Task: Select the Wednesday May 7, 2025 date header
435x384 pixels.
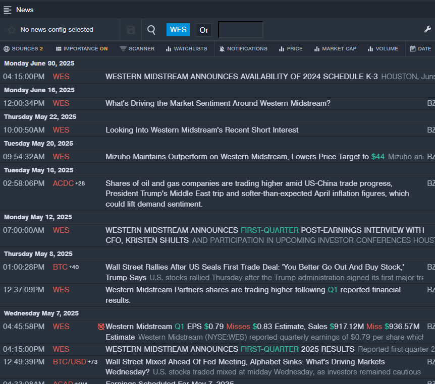Action: point(41,313)
